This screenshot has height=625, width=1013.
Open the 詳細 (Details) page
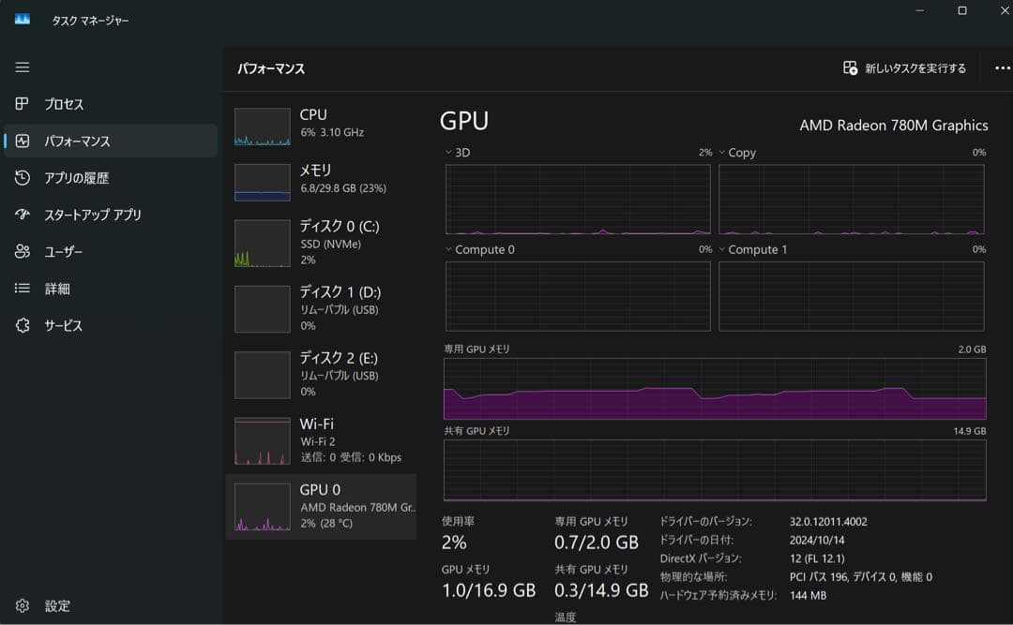coord(56,288)
